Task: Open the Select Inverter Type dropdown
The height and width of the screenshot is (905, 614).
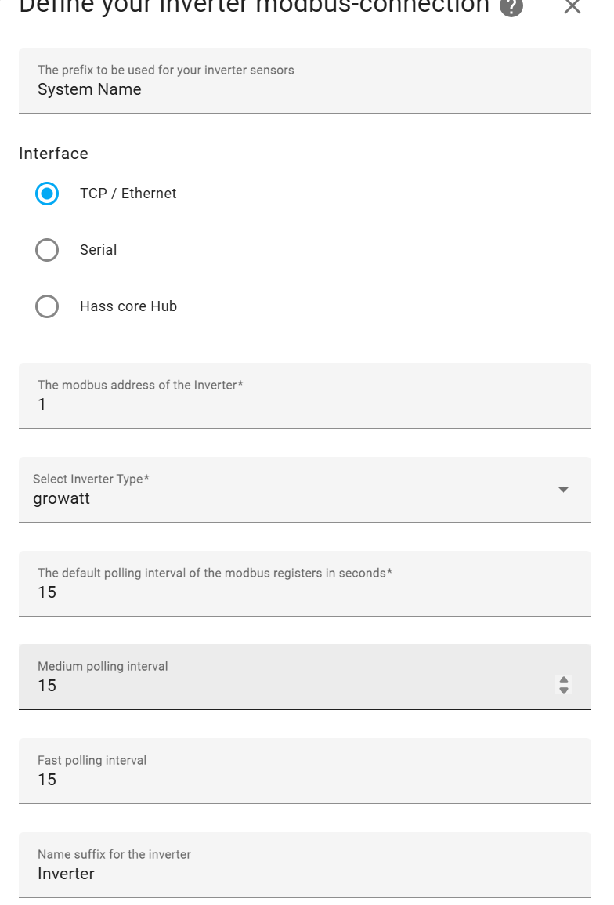Action: pos(290,490)
